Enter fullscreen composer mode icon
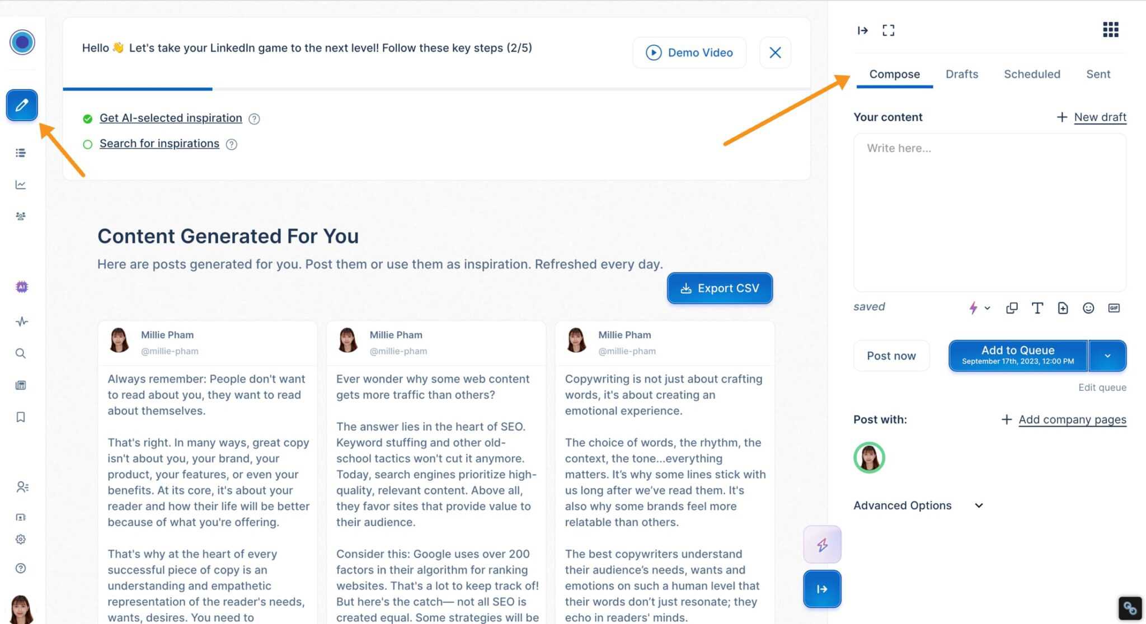Viewport: 1146px width, 624px height. tap(889, 30)
